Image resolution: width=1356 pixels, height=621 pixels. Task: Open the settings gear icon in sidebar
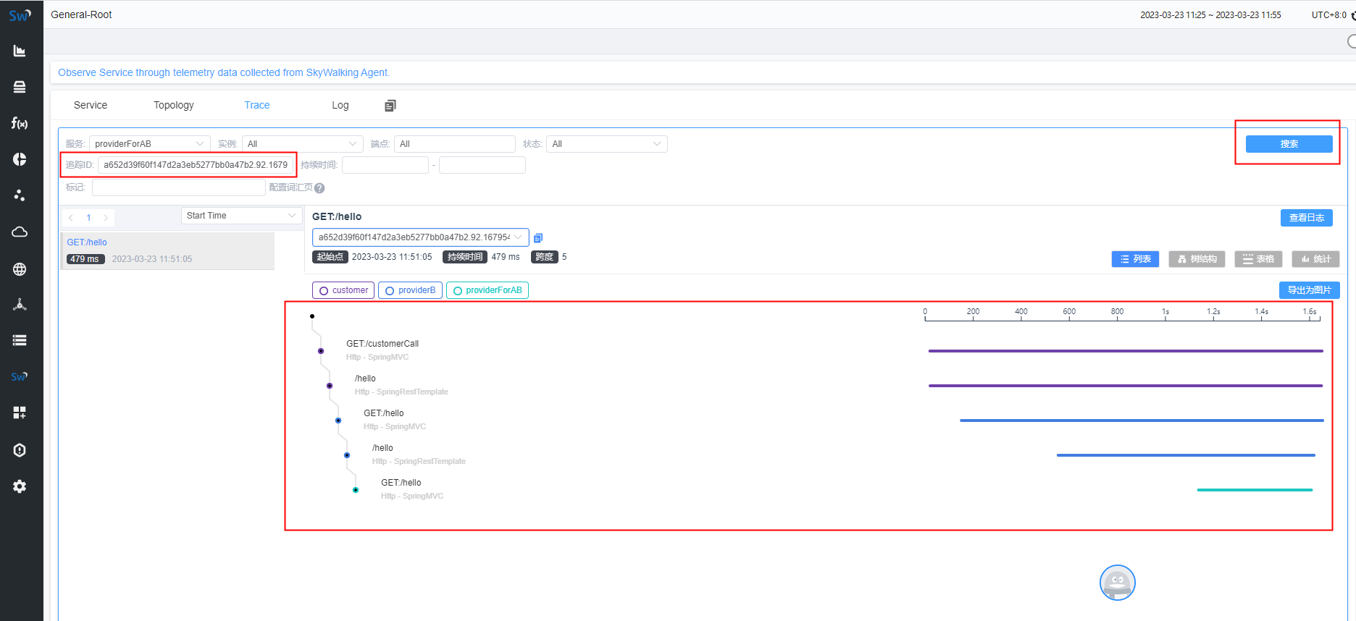point(20,486)
